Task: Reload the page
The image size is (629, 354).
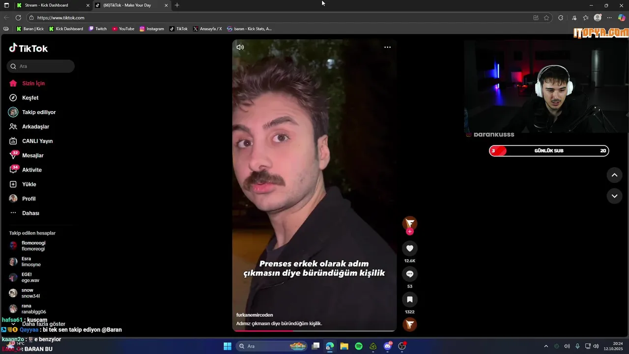Action: pyautogui.click(x=18, y=18)
